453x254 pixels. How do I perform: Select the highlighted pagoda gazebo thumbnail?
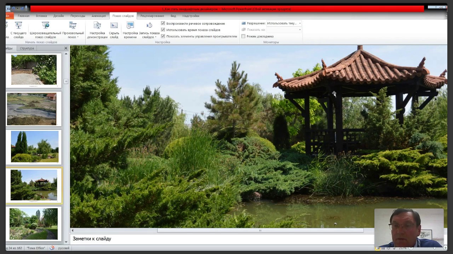(x=34, y=185)
